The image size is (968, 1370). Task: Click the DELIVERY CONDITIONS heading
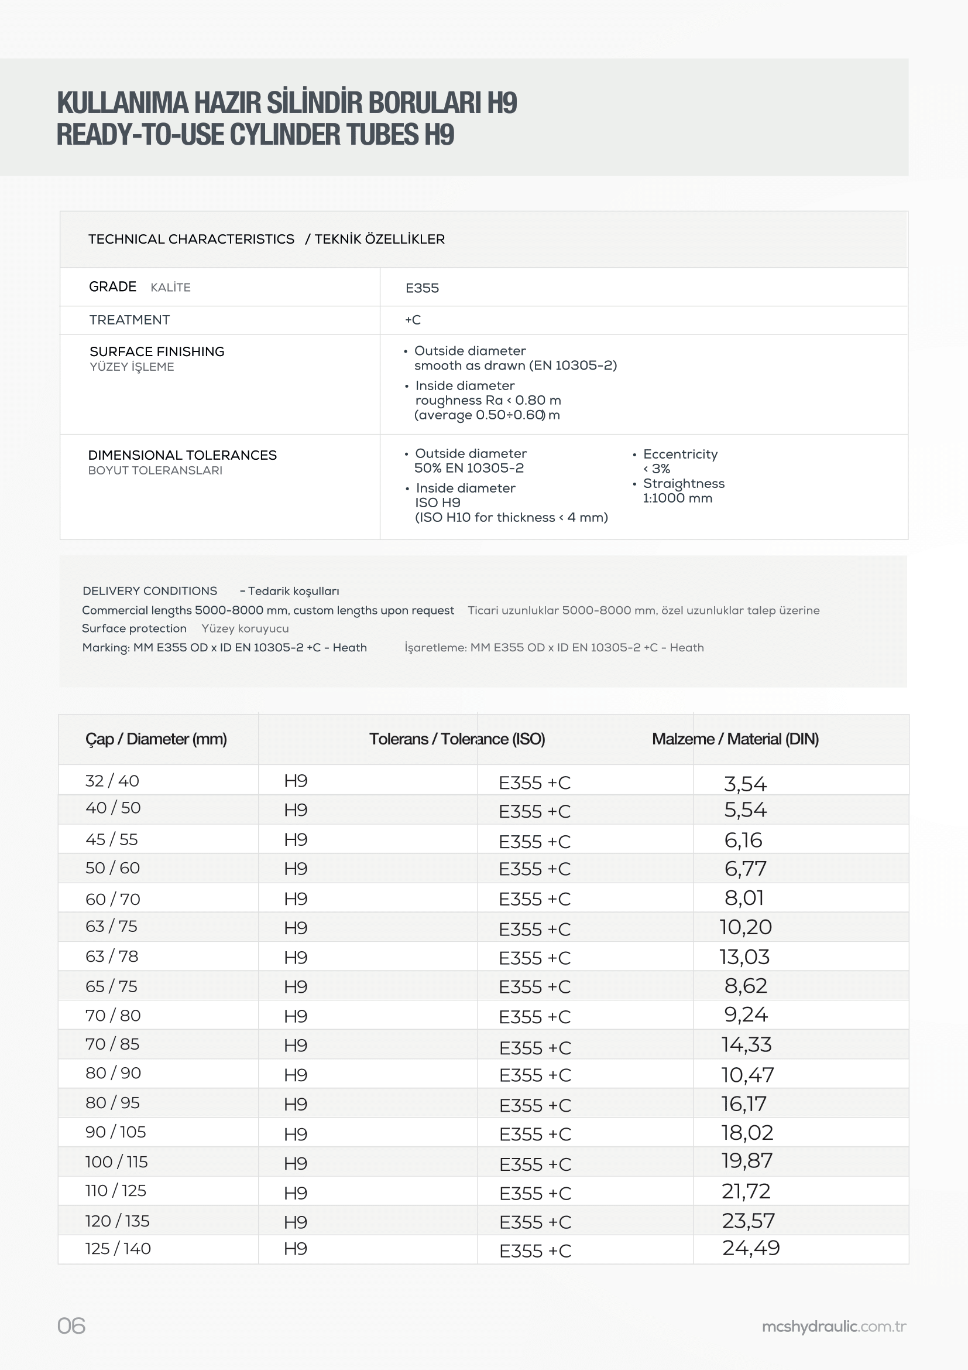coord(150,592)
